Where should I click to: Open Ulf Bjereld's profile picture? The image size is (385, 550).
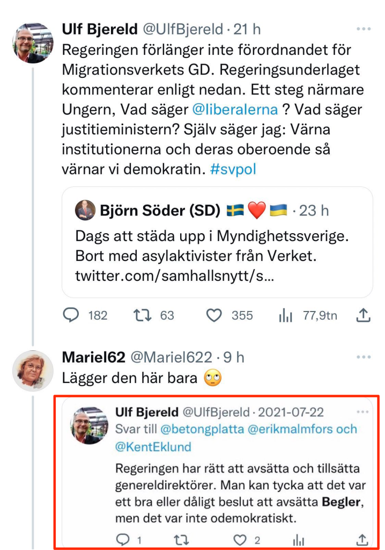pyautogui.click(x=33, y=43)
